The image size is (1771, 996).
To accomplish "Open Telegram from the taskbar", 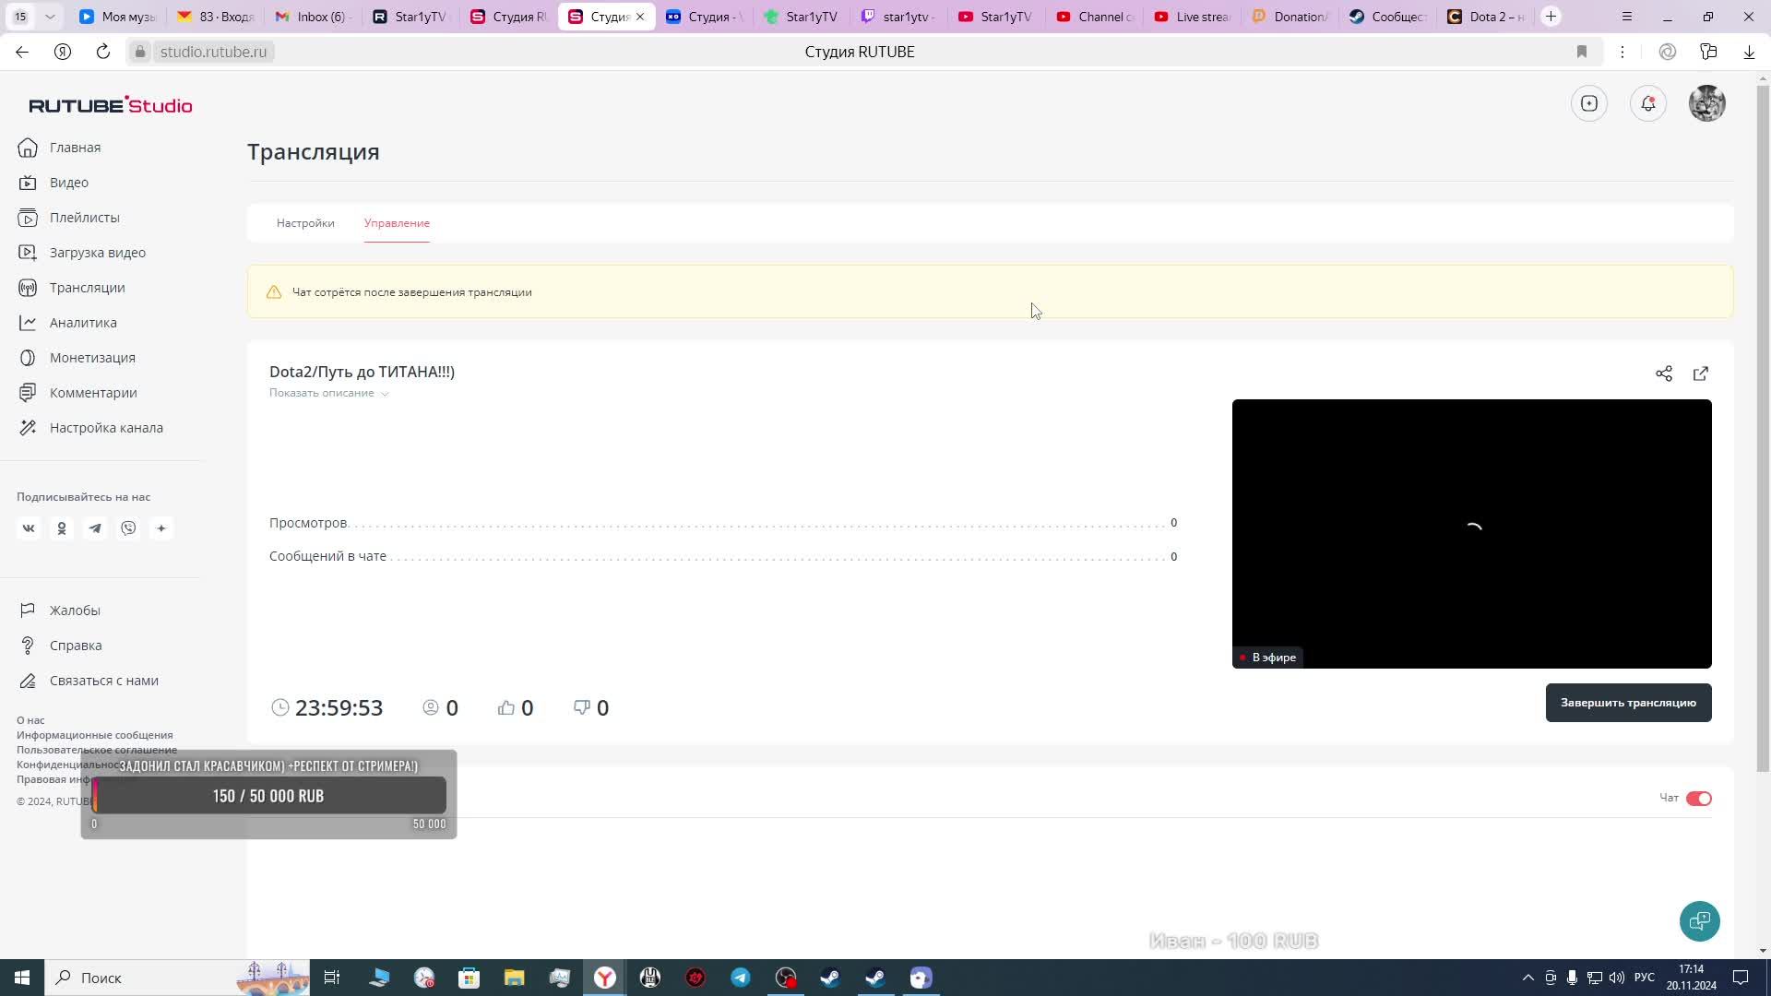I will pyautogui.click(x=741, y=978).
